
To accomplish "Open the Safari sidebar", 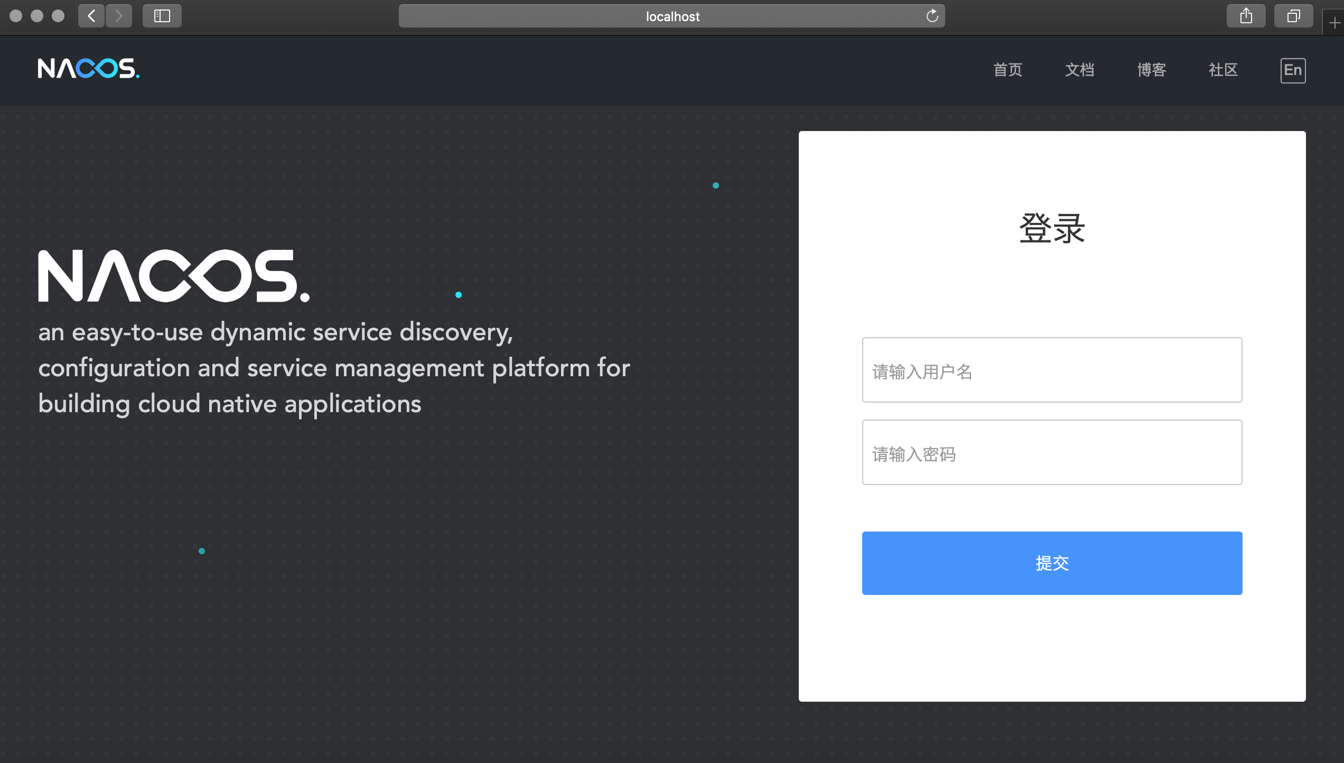I will [x=162, y=16].
